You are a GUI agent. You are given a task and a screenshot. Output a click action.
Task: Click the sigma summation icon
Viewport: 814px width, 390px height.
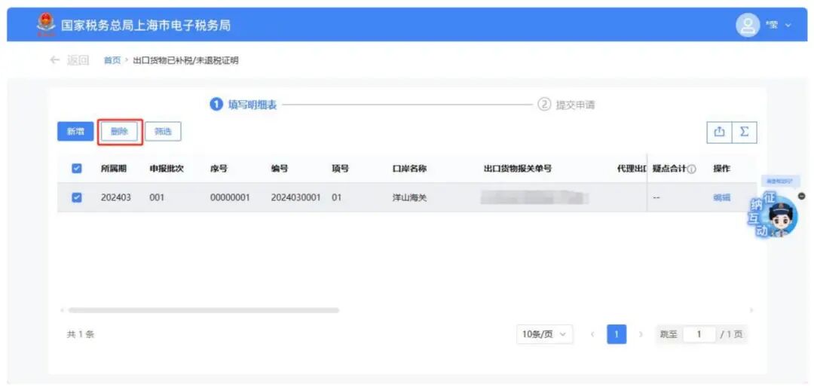click(x=745, y=133)
